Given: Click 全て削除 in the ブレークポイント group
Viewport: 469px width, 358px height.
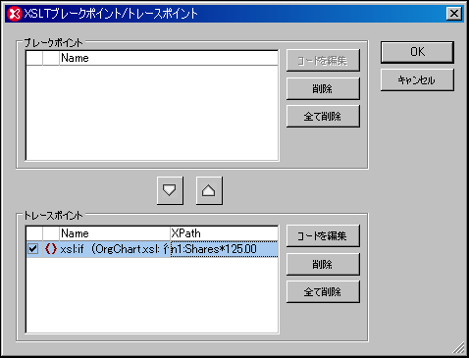Looking at the screenshot, I should [323, 116].
